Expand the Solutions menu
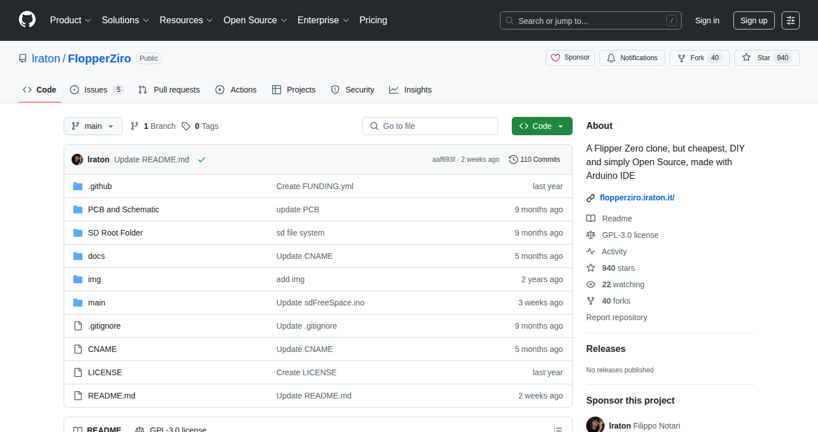 [126, 20]
